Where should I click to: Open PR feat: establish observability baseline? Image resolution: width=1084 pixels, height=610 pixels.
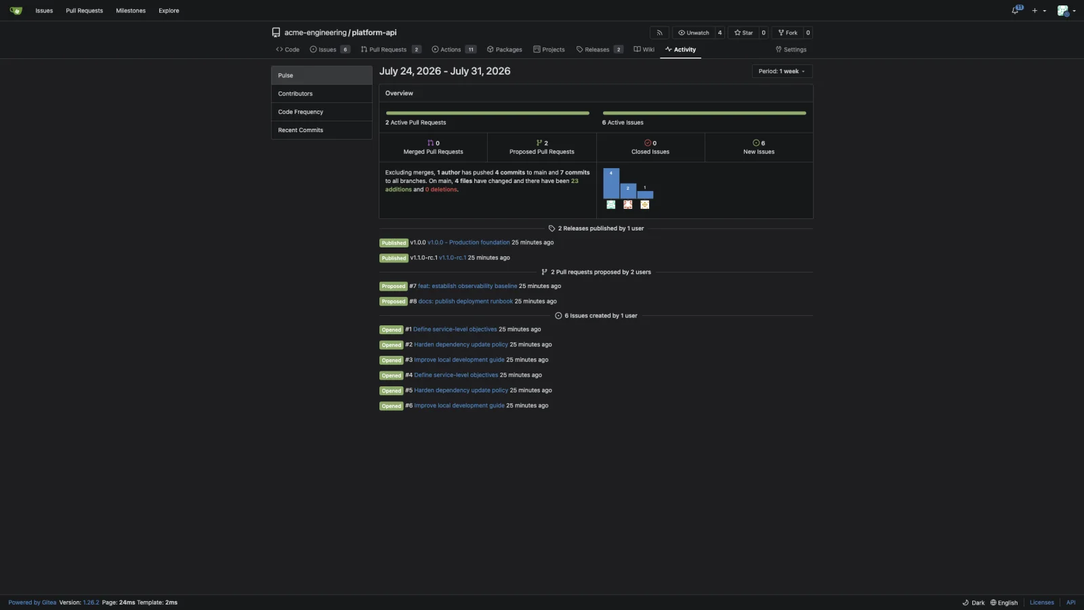467,286
